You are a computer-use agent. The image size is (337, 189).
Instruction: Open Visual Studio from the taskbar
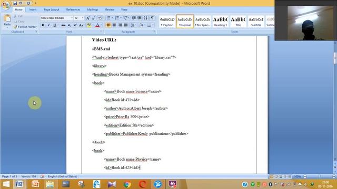112,184
